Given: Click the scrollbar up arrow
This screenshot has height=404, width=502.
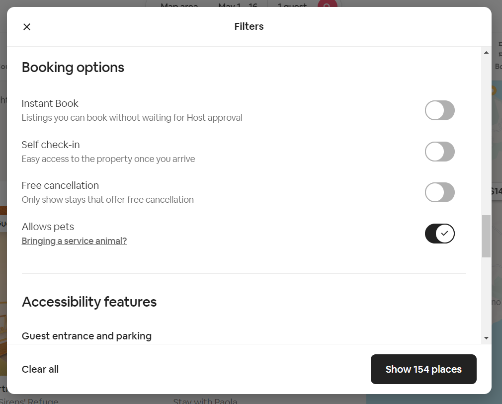Looking at the screenshot, I should (486, 52).
